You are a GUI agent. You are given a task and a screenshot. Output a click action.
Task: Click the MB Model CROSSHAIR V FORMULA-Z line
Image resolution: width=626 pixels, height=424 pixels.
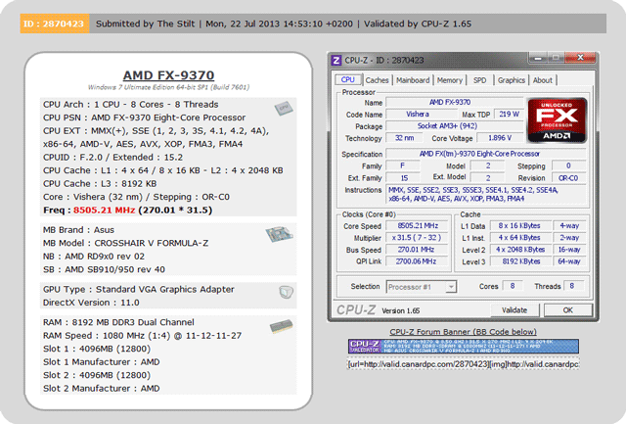[x=126, y=243]
